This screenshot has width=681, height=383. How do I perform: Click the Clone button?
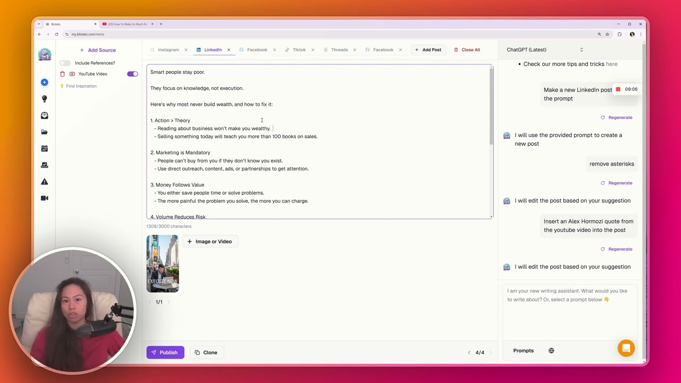pyautogui.click(x=206, y=353)
